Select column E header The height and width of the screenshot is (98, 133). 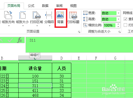[x=79, y=58]
